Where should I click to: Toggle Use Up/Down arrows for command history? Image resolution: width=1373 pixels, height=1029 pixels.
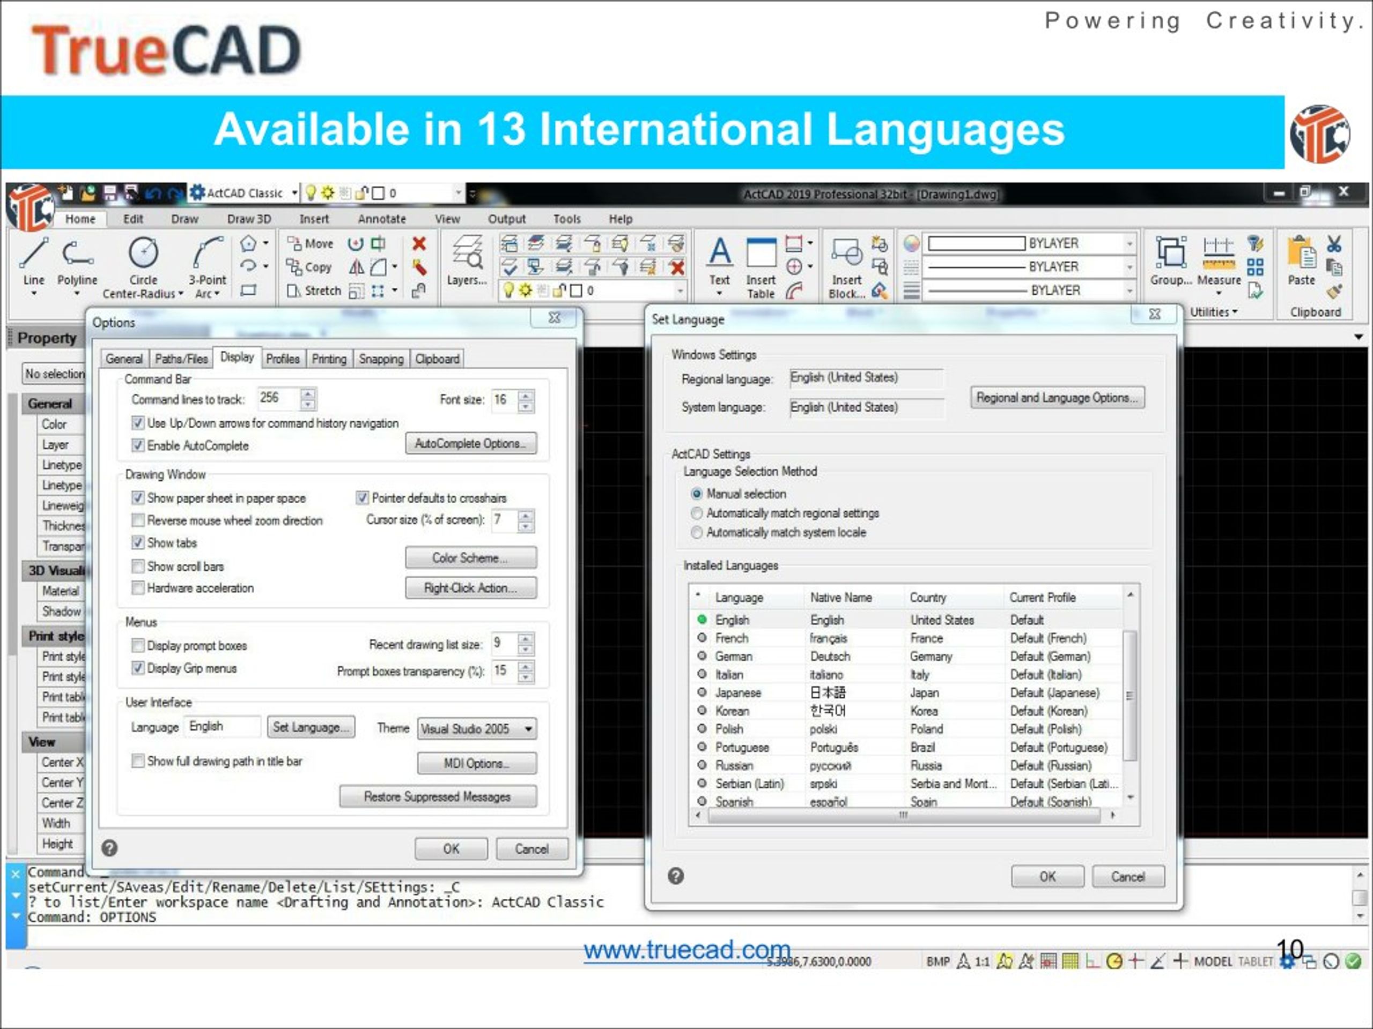coord(138,423)
